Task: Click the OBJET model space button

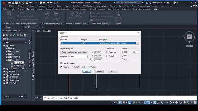Action: click(115, 103)
